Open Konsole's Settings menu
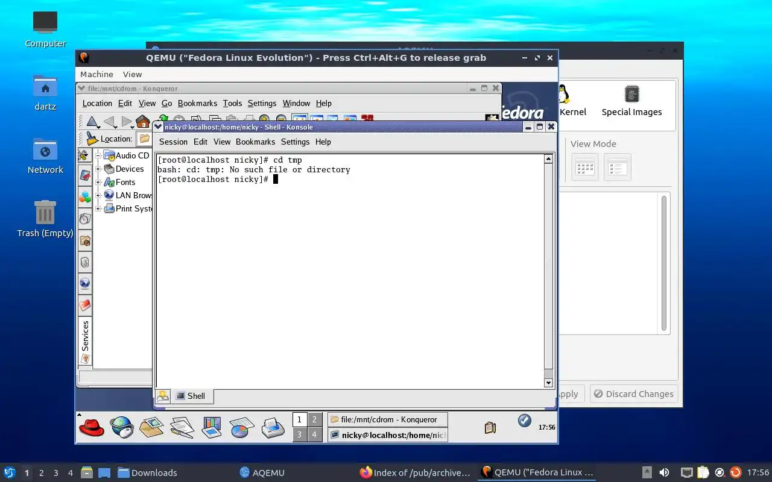 [295, 142]
